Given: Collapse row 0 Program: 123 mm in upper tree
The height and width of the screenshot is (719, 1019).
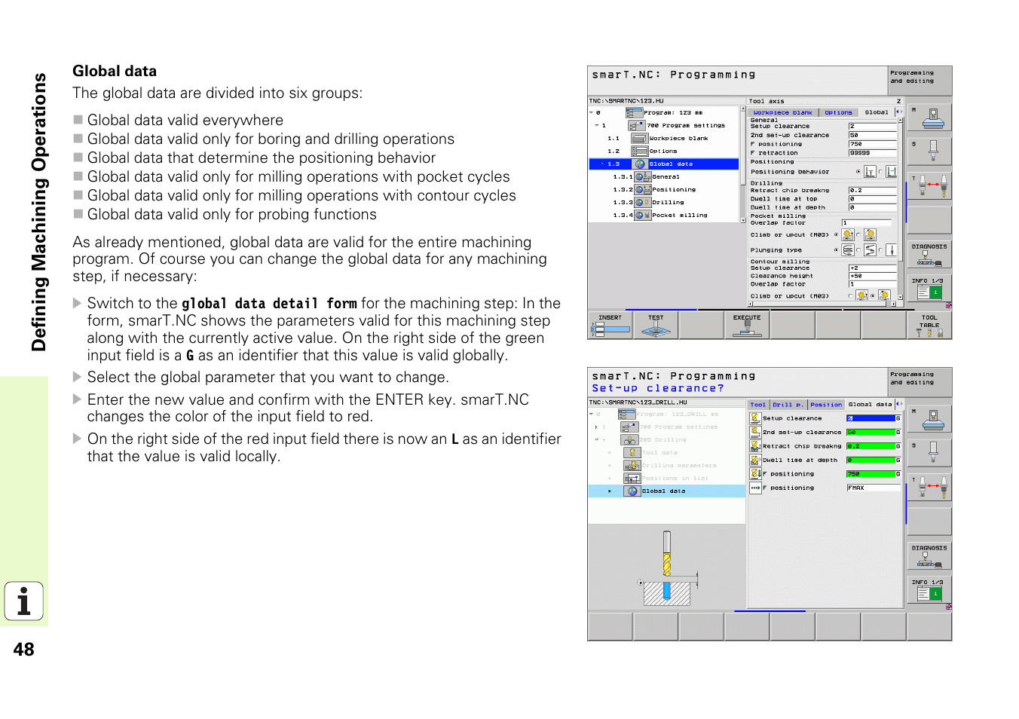Looking at the screenshot, I should click(592, 113).
